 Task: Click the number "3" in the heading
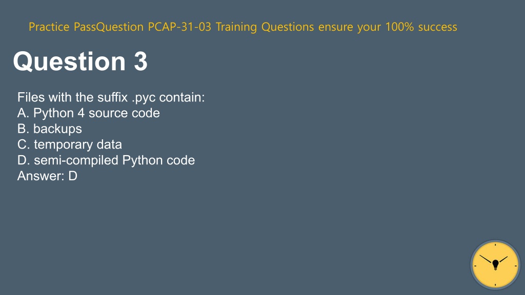pos(140,61)
